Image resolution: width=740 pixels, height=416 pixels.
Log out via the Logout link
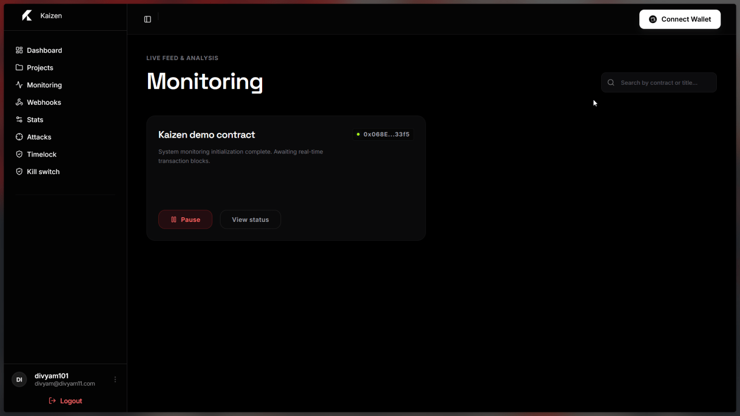(x=65, y=401)
